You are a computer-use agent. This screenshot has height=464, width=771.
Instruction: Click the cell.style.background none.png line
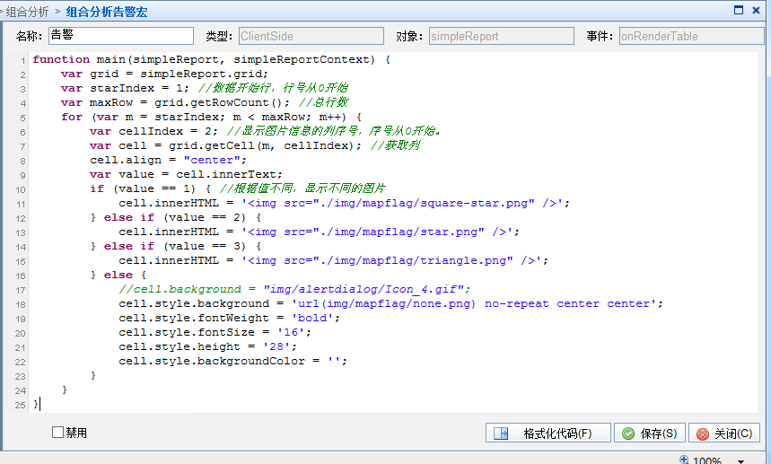click(x=390, y=303)
